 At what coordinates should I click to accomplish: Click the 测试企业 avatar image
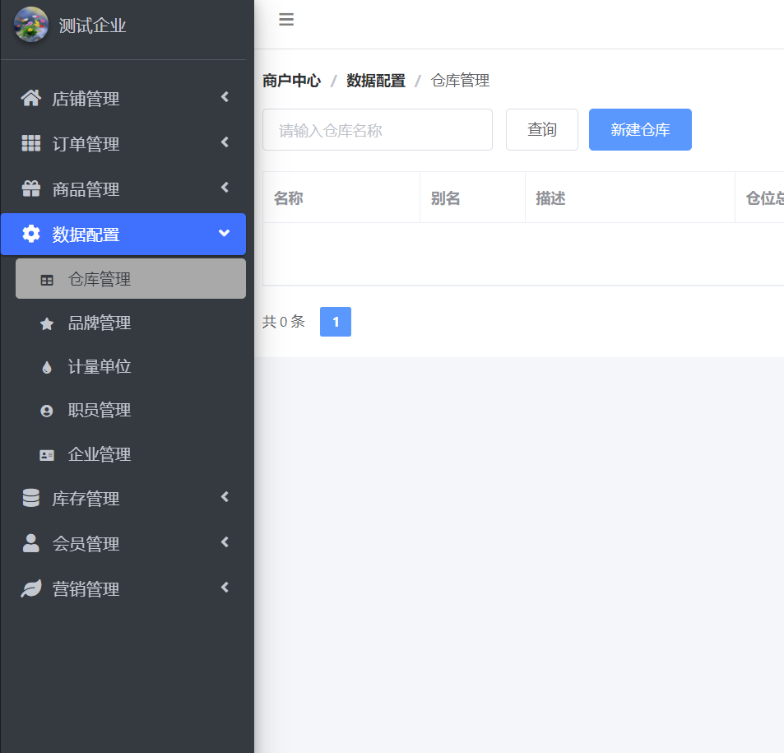coord(31,25)
